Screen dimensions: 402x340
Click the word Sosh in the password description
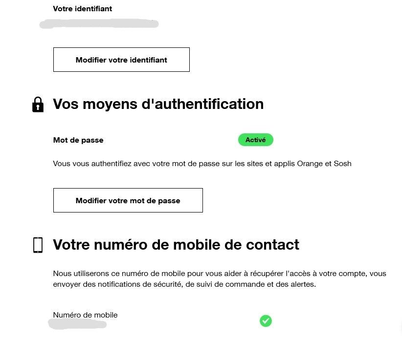coord(342,164)
